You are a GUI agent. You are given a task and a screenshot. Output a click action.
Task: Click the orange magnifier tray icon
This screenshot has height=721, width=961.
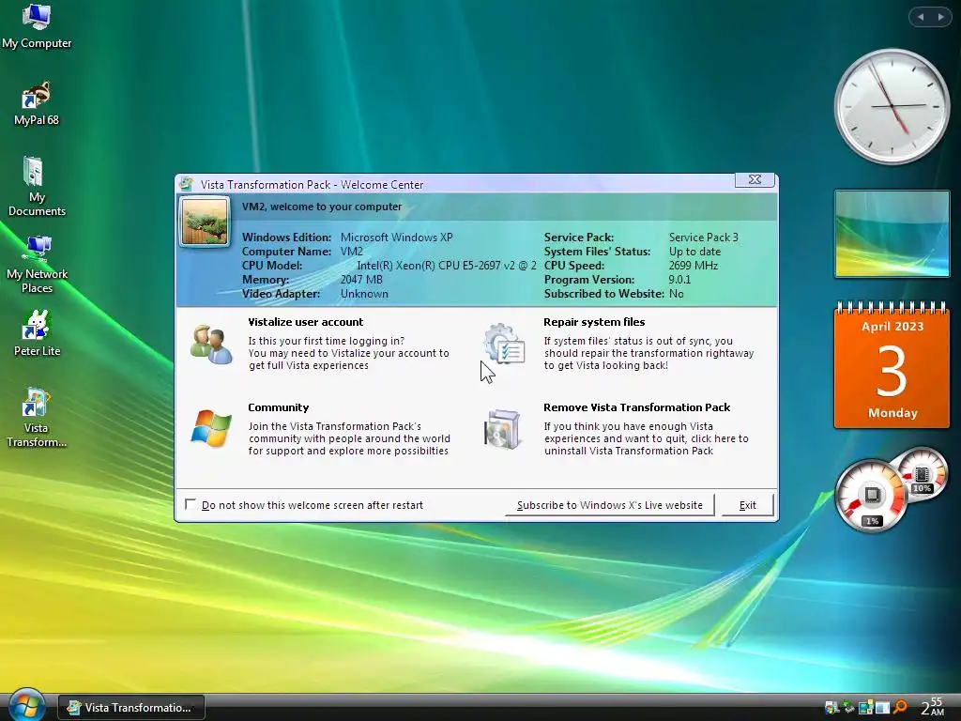pos(900,707)
